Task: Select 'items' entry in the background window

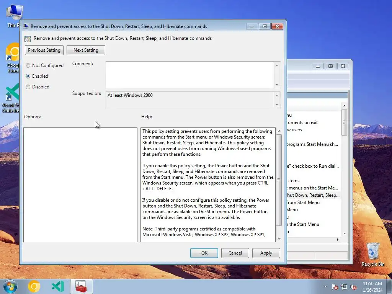Action: tap(294, 181)
